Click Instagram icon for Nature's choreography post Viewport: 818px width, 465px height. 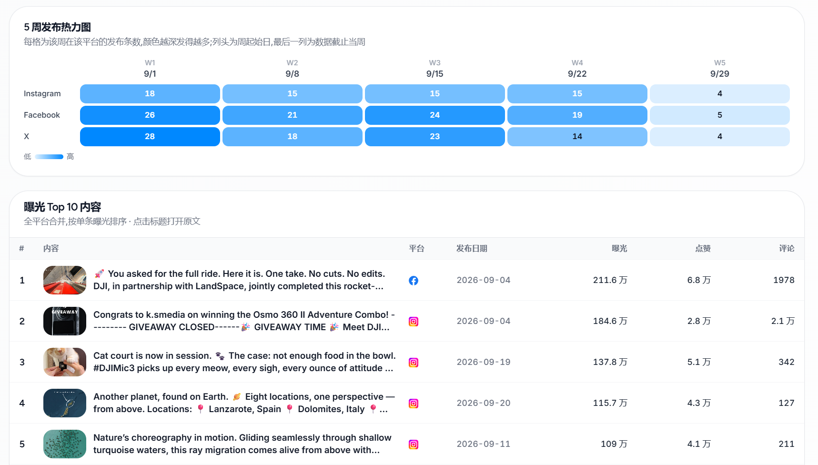(414, 445)
